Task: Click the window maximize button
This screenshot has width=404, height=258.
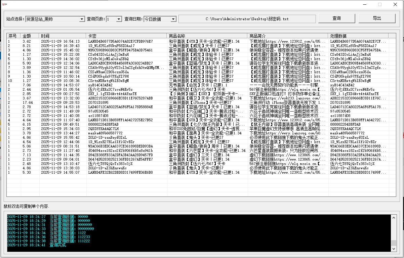Action: 380,5
